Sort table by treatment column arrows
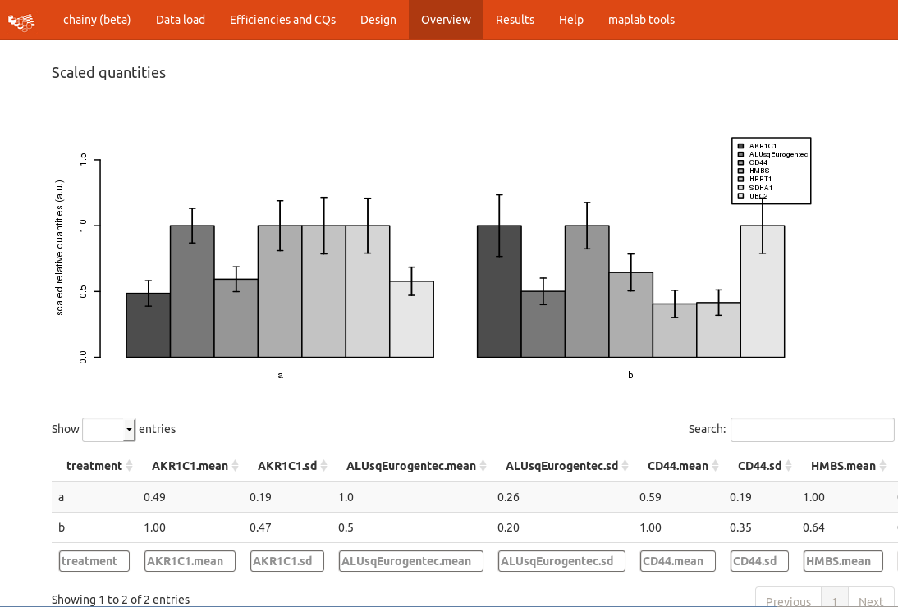Screen dimensions: 898x607 (130, 466)
